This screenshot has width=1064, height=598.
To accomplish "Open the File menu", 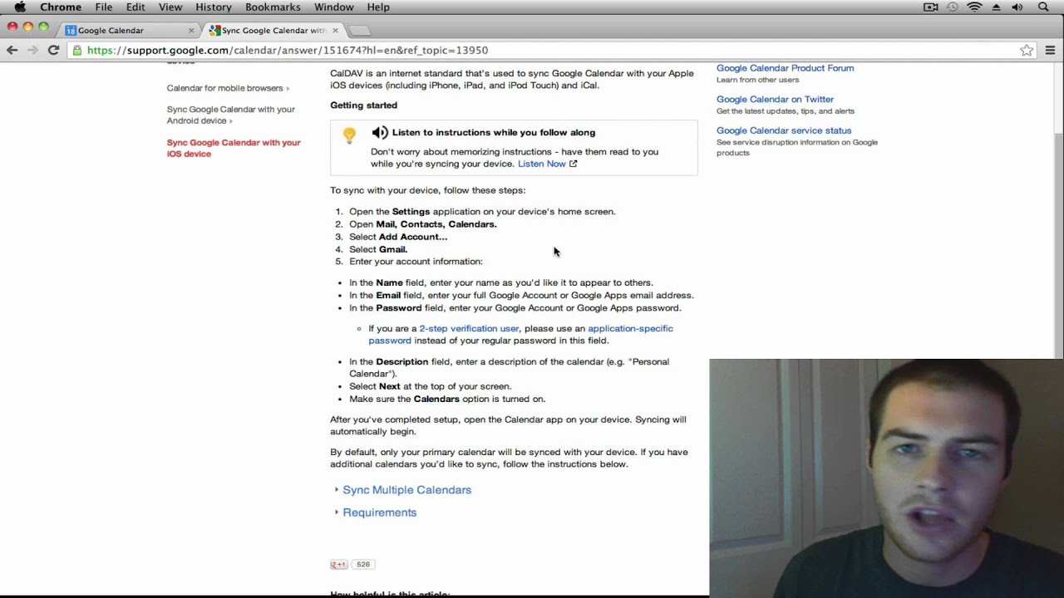I will pyautogui.click(x=103, y=7).
